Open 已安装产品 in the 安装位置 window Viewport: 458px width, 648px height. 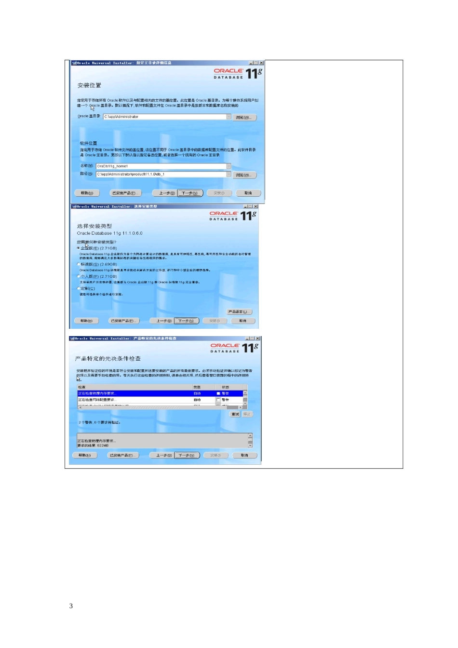pyautogui.click(x=126, y=193)
